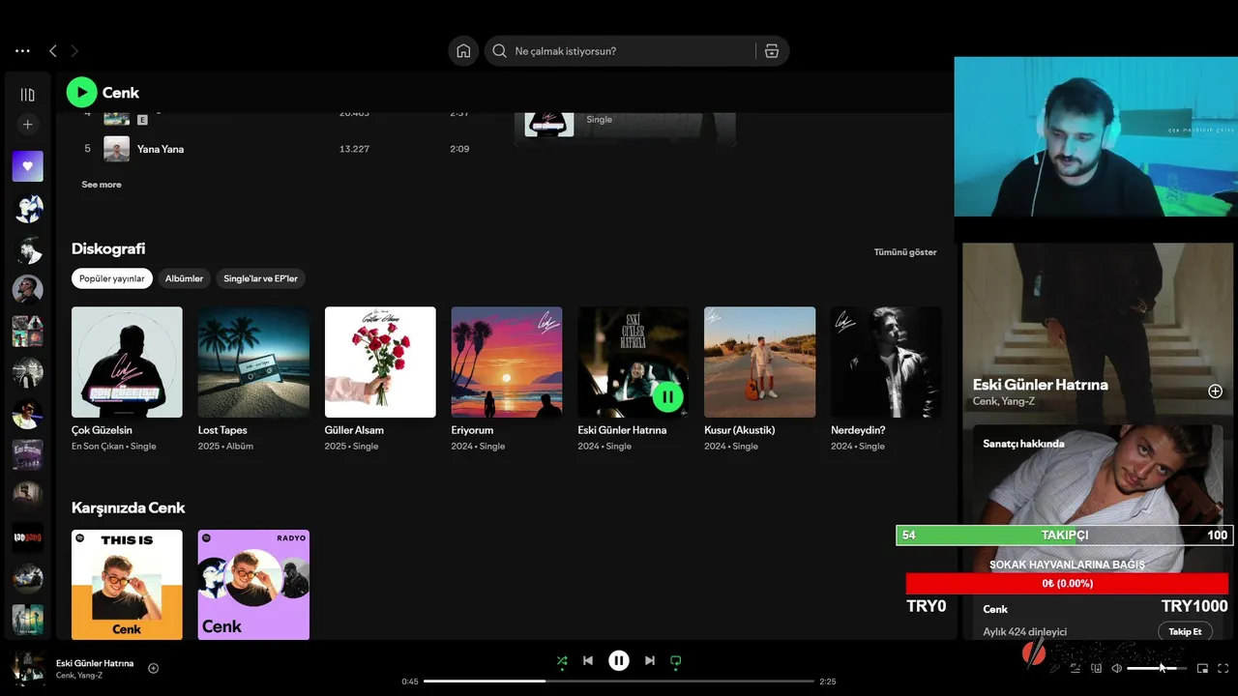Add track to Liked Songs in player bar
The height and width of the screenshot is (696, 1238).
coord(153,668)
